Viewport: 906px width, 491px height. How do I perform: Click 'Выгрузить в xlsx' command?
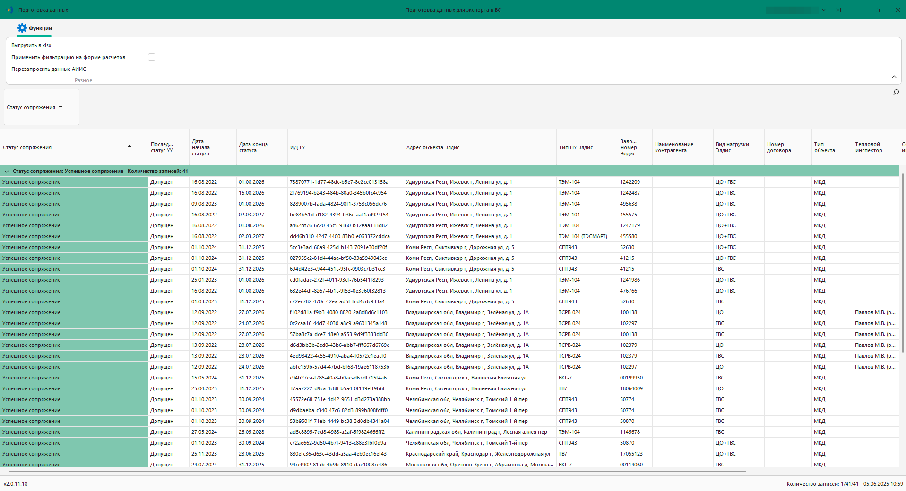[31, 45]
